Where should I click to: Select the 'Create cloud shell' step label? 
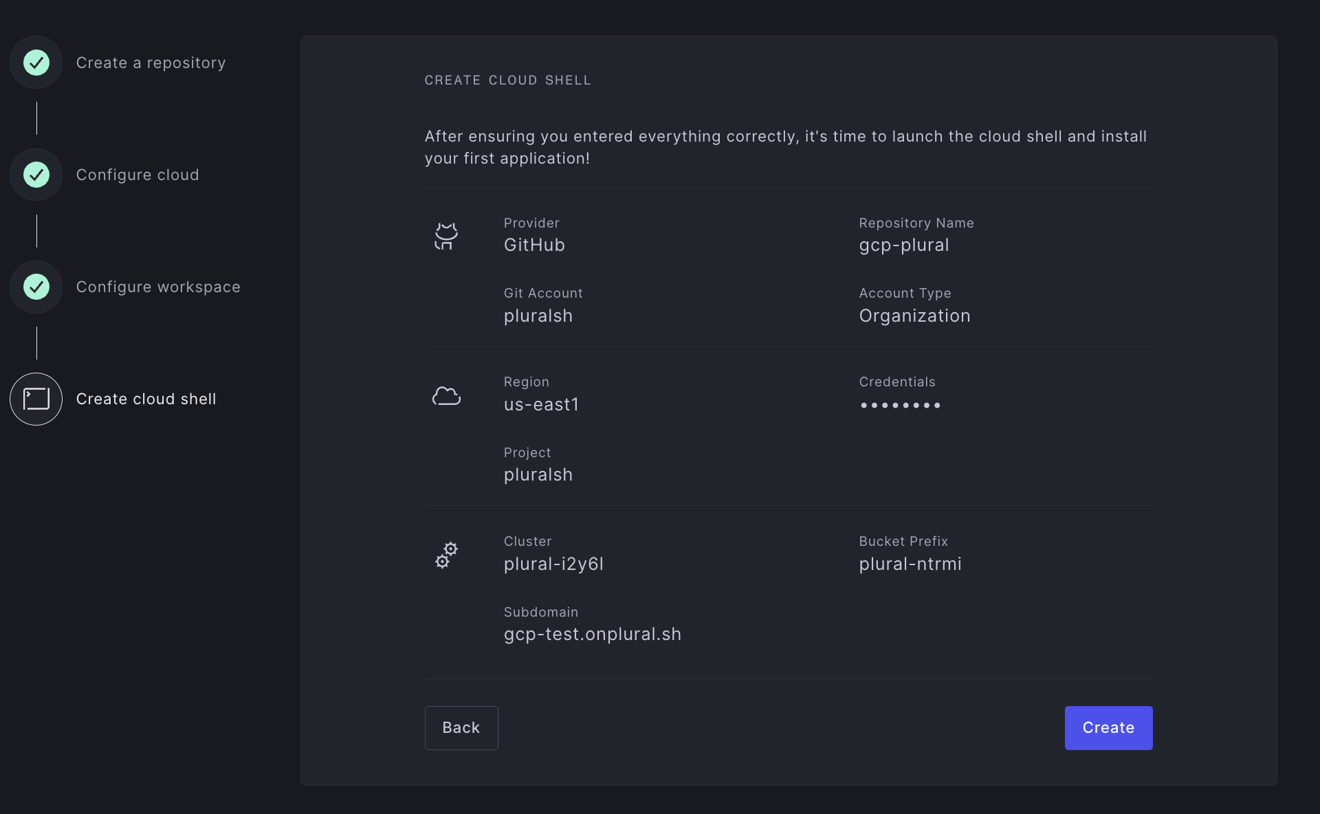146,399
